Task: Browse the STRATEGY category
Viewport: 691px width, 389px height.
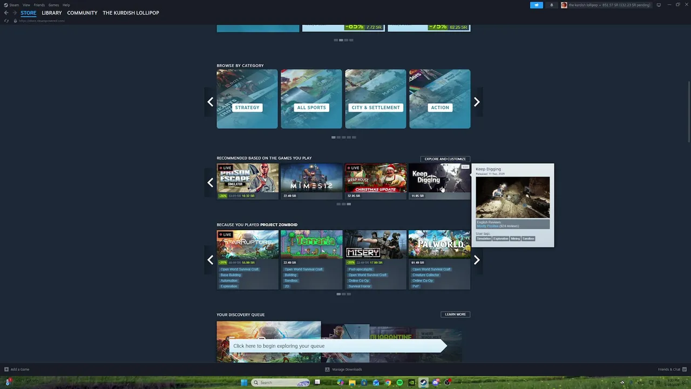Action: [247, 99]
